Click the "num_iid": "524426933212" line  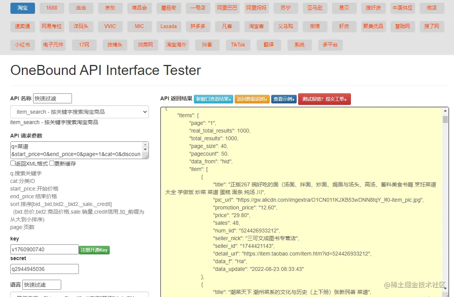click(x=246, y=231)
